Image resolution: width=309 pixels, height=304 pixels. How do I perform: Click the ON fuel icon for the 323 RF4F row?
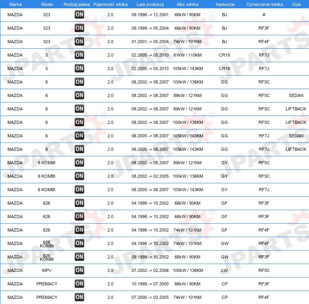pos(79,42)
